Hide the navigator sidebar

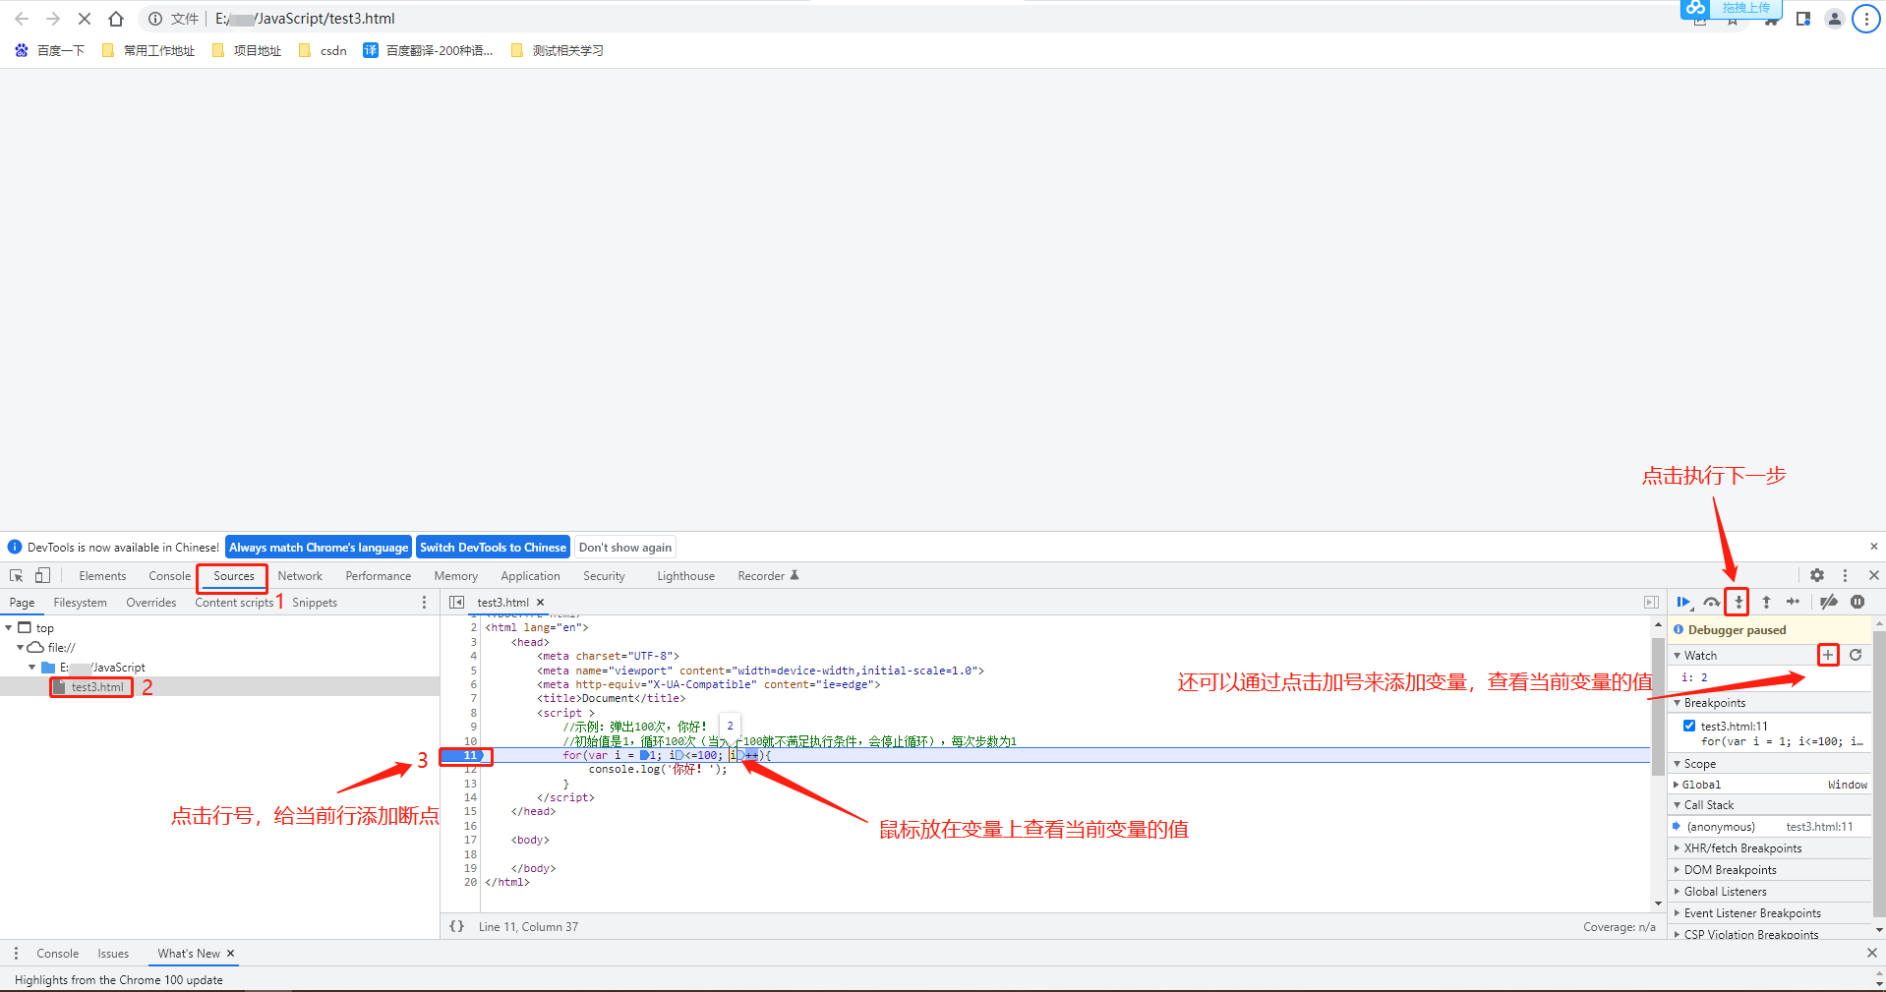tap(456, 603)
